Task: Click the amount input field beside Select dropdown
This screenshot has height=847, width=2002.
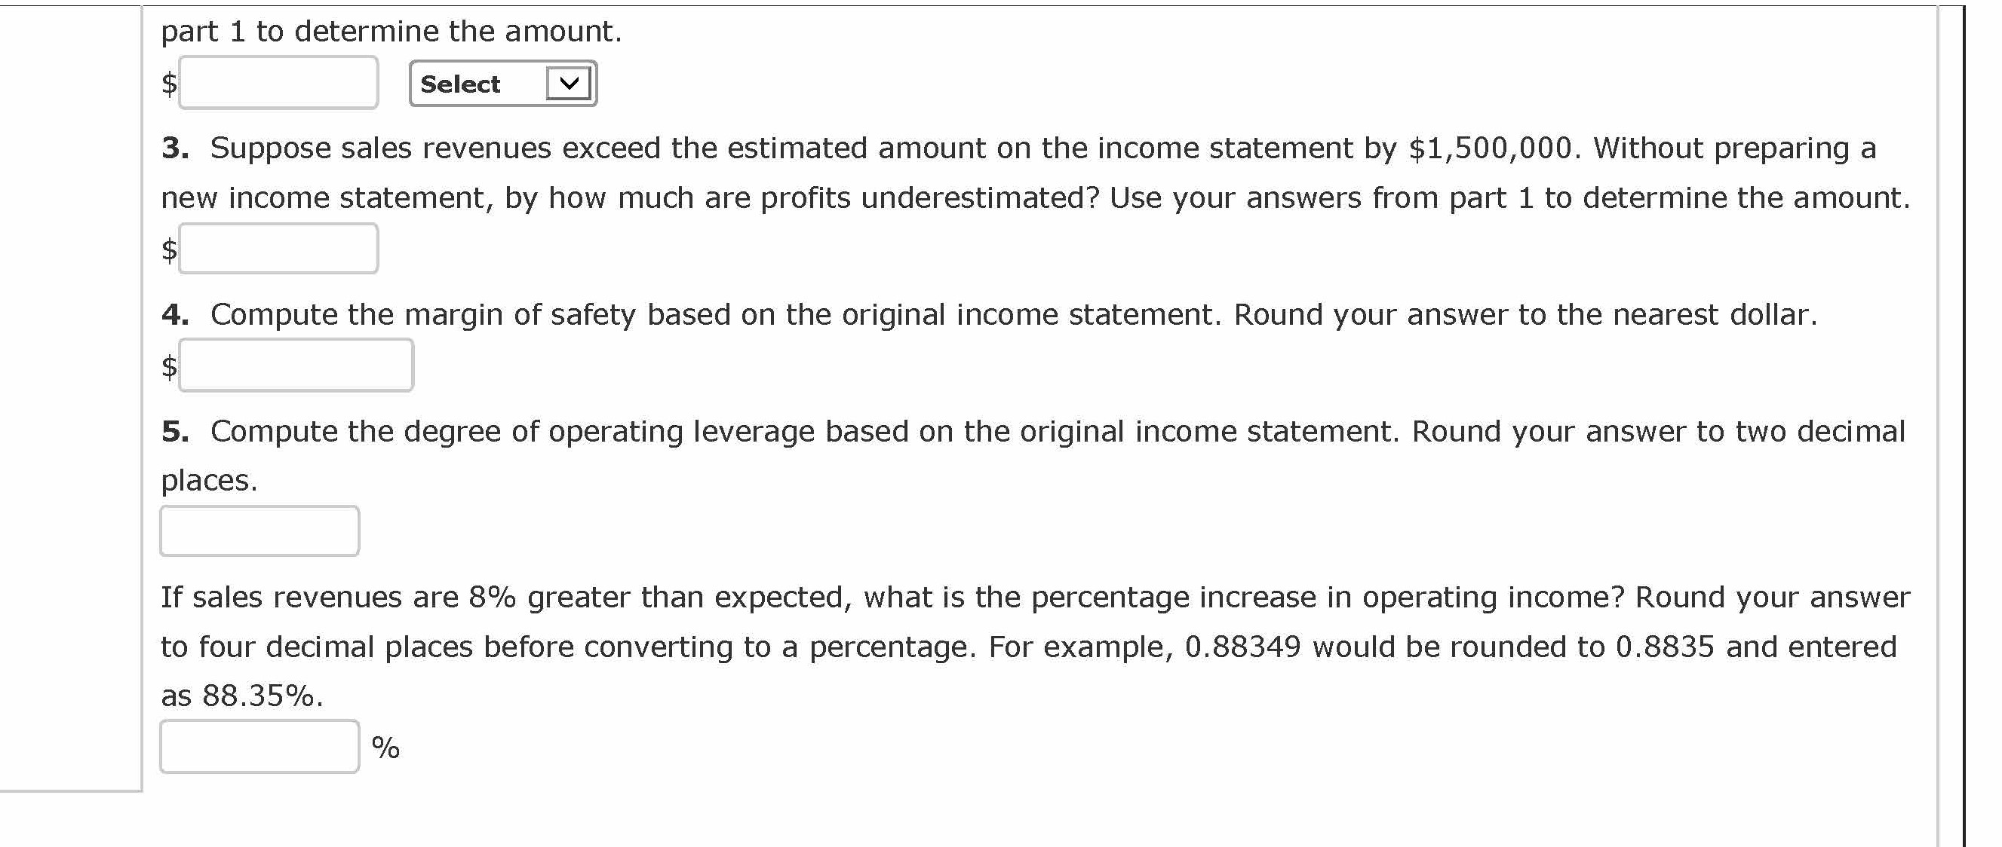Action: (x=278, y=82)
